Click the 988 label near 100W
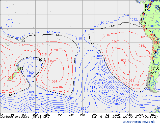Screen dimensions: 160x124 pyautogui.click(x=123, y=94)
